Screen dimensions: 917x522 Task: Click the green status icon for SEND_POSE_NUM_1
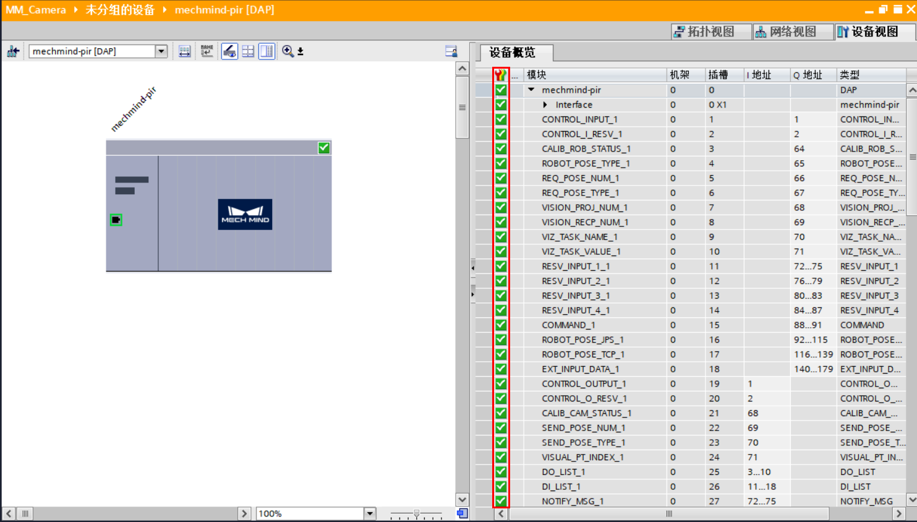coord(501,428)
